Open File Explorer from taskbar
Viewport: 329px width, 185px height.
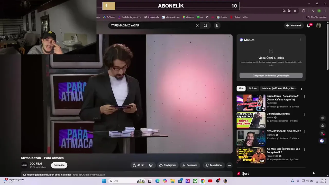172,181
